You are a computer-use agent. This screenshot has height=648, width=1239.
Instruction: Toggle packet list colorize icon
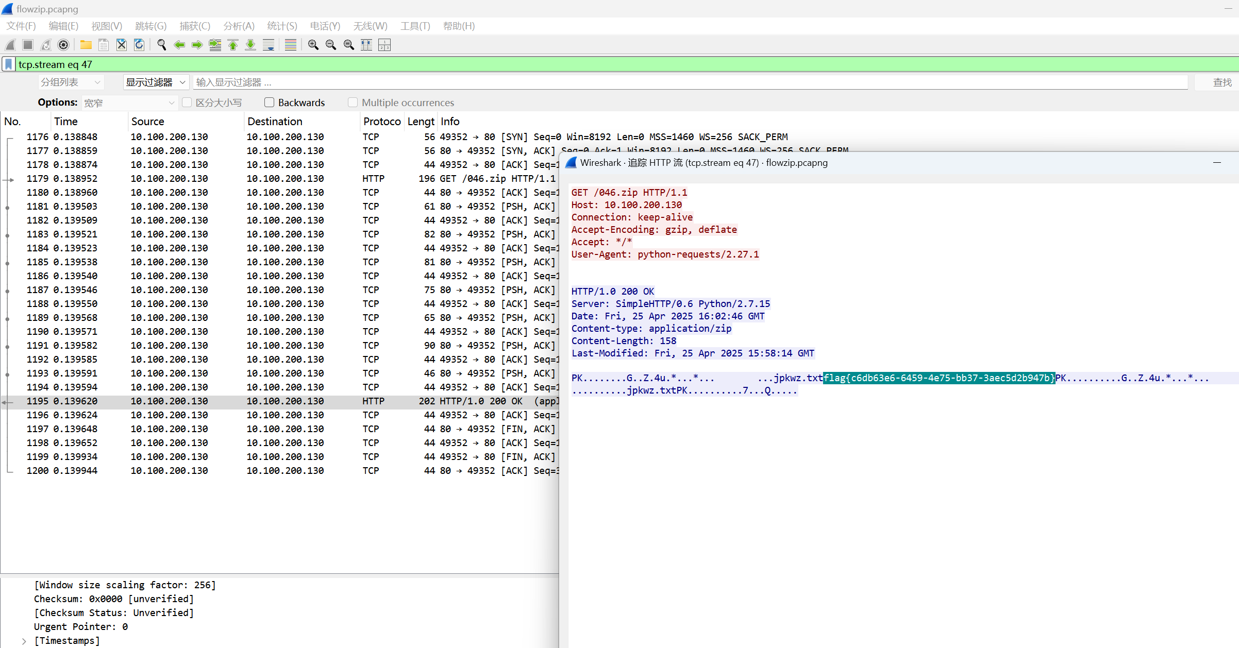[x=290, y=45]
